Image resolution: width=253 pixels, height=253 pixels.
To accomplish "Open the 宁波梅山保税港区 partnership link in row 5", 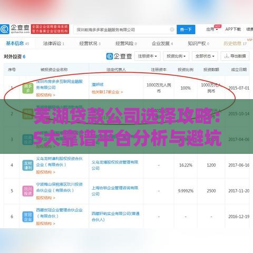I will (59, 187).
